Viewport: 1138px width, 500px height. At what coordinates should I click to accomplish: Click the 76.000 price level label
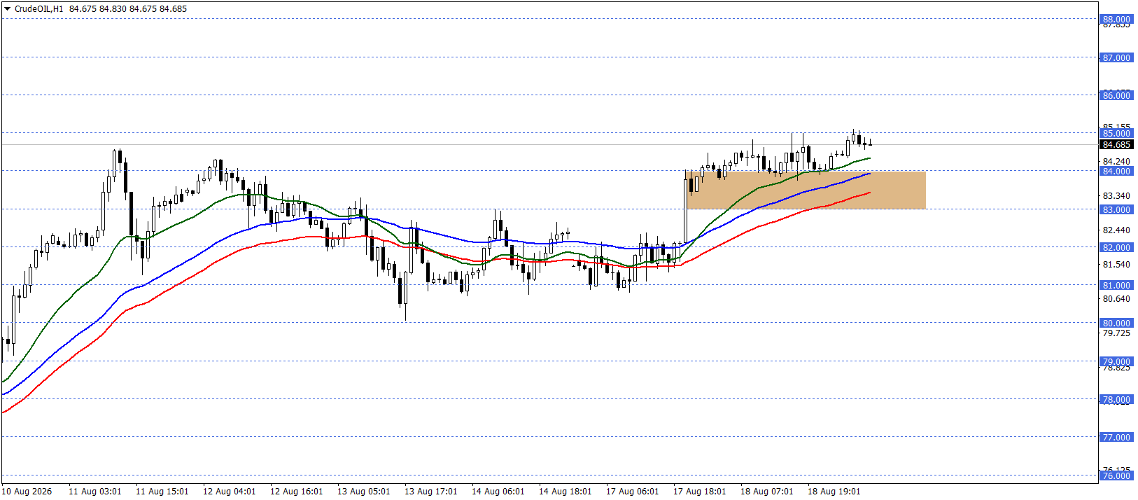pyautogui.click(x=1116, y=475)
